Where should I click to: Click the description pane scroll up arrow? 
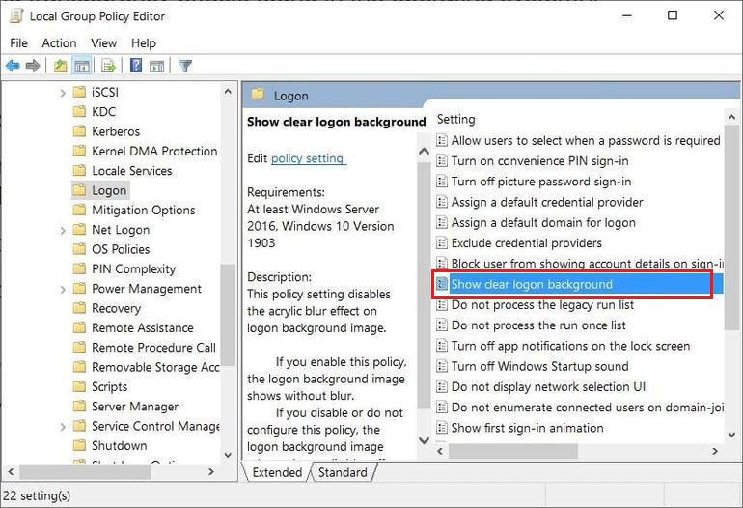pyautogui.click(x=425, y=152)
